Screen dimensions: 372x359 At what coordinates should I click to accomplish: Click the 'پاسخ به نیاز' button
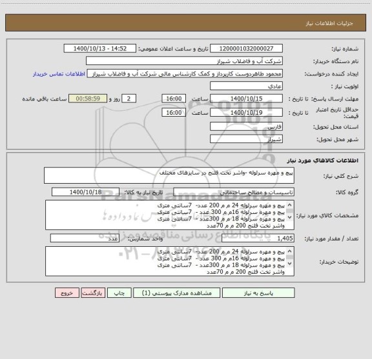point(258,293)
